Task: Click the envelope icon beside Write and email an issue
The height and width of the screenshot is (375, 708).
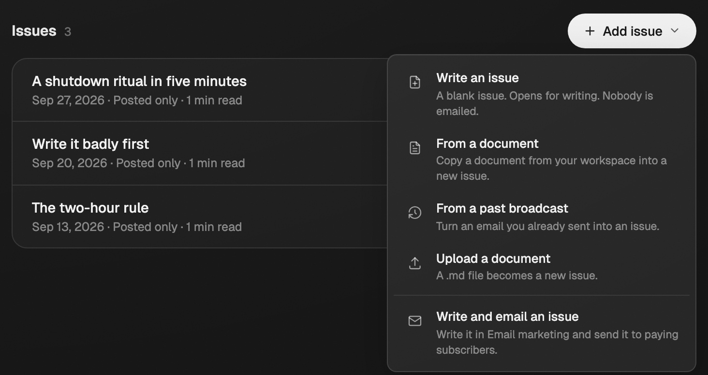Action: (415, 321)
